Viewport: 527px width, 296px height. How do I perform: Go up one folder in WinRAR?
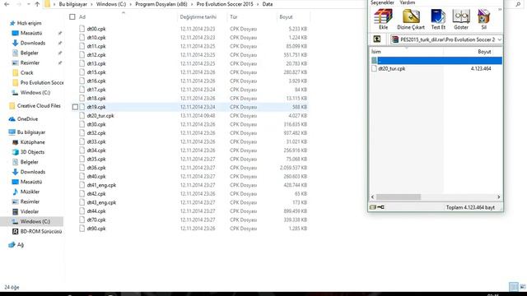(x=377, y=39)
